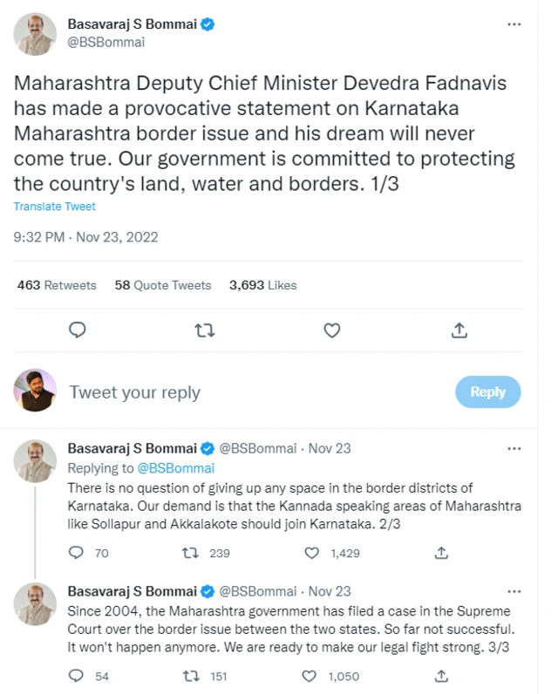Retweet the main 1/3 tweet
This screenshot has height=694, width=558.
[204, 330]
